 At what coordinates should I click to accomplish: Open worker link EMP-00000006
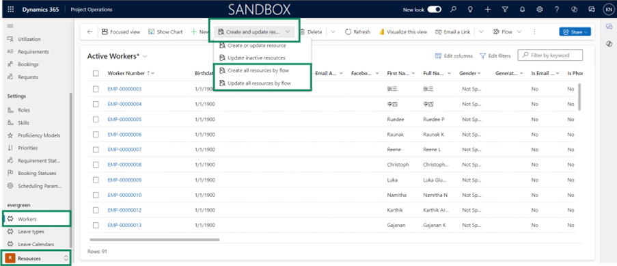(124, 135)
